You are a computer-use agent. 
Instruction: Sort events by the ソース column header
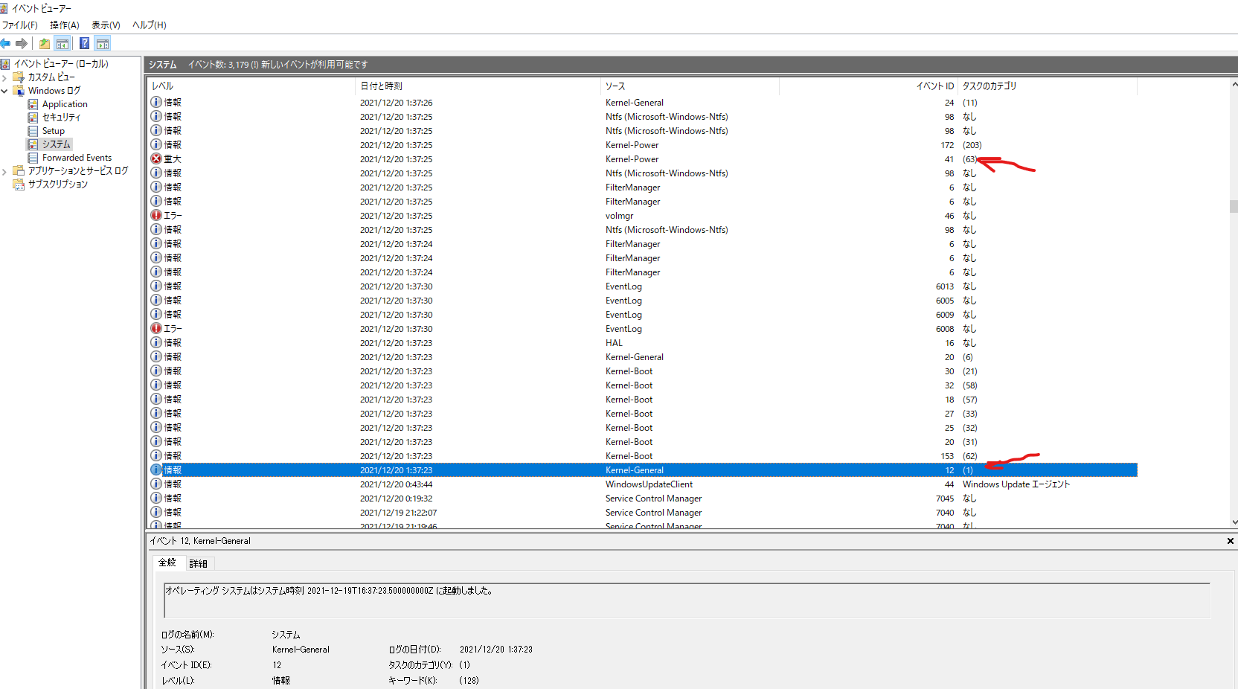pos(690,86)
